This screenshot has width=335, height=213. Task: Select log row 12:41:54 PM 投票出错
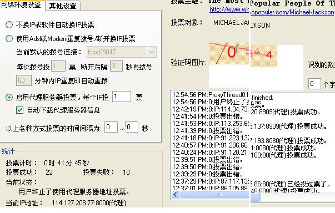pos(208,116)
